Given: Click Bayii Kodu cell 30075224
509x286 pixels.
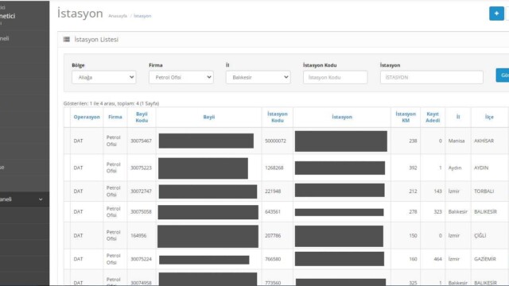Looking at the screenshot, I should point(141,259).
